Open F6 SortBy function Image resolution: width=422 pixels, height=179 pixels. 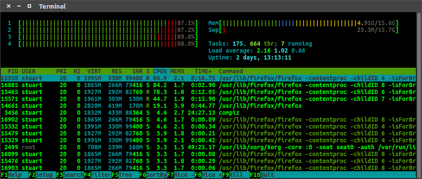[153, 175]
